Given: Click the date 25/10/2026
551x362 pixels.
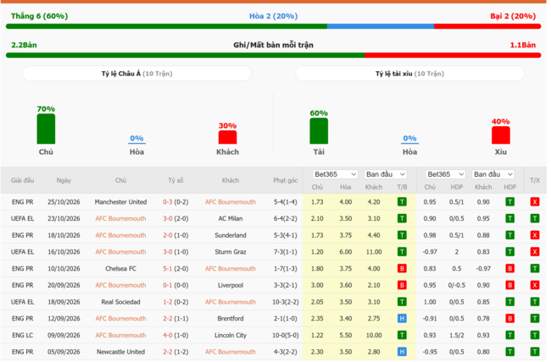Looking at the screenshot, I should point(64,203).
